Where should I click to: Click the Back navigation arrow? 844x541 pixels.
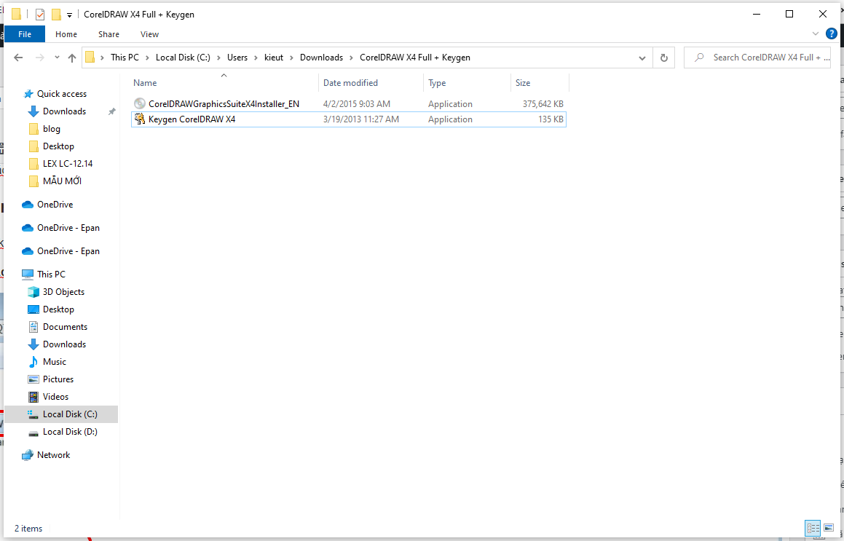(18, 58)
